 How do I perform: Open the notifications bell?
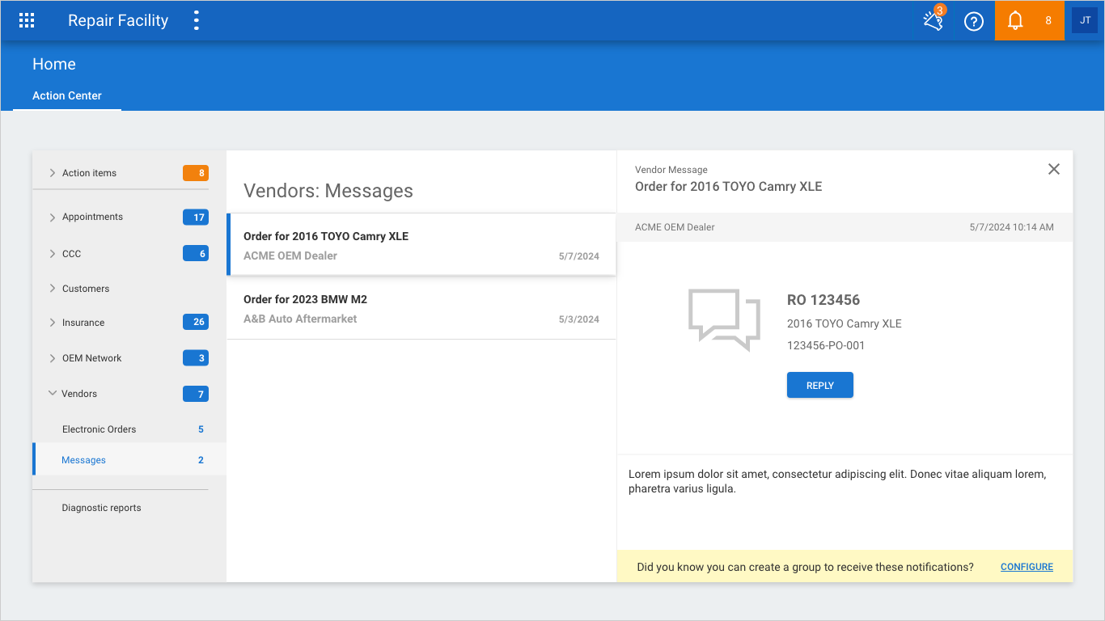[1016, 21]
